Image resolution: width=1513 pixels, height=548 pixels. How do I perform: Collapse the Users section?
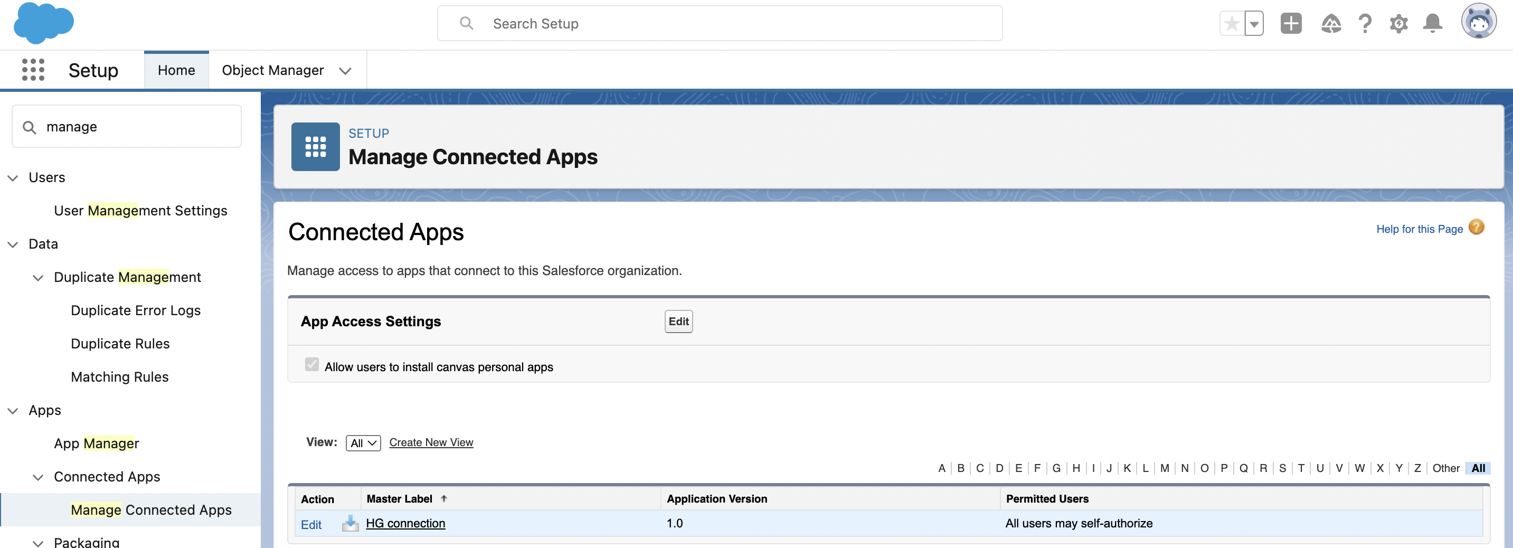tap(13, 177)
